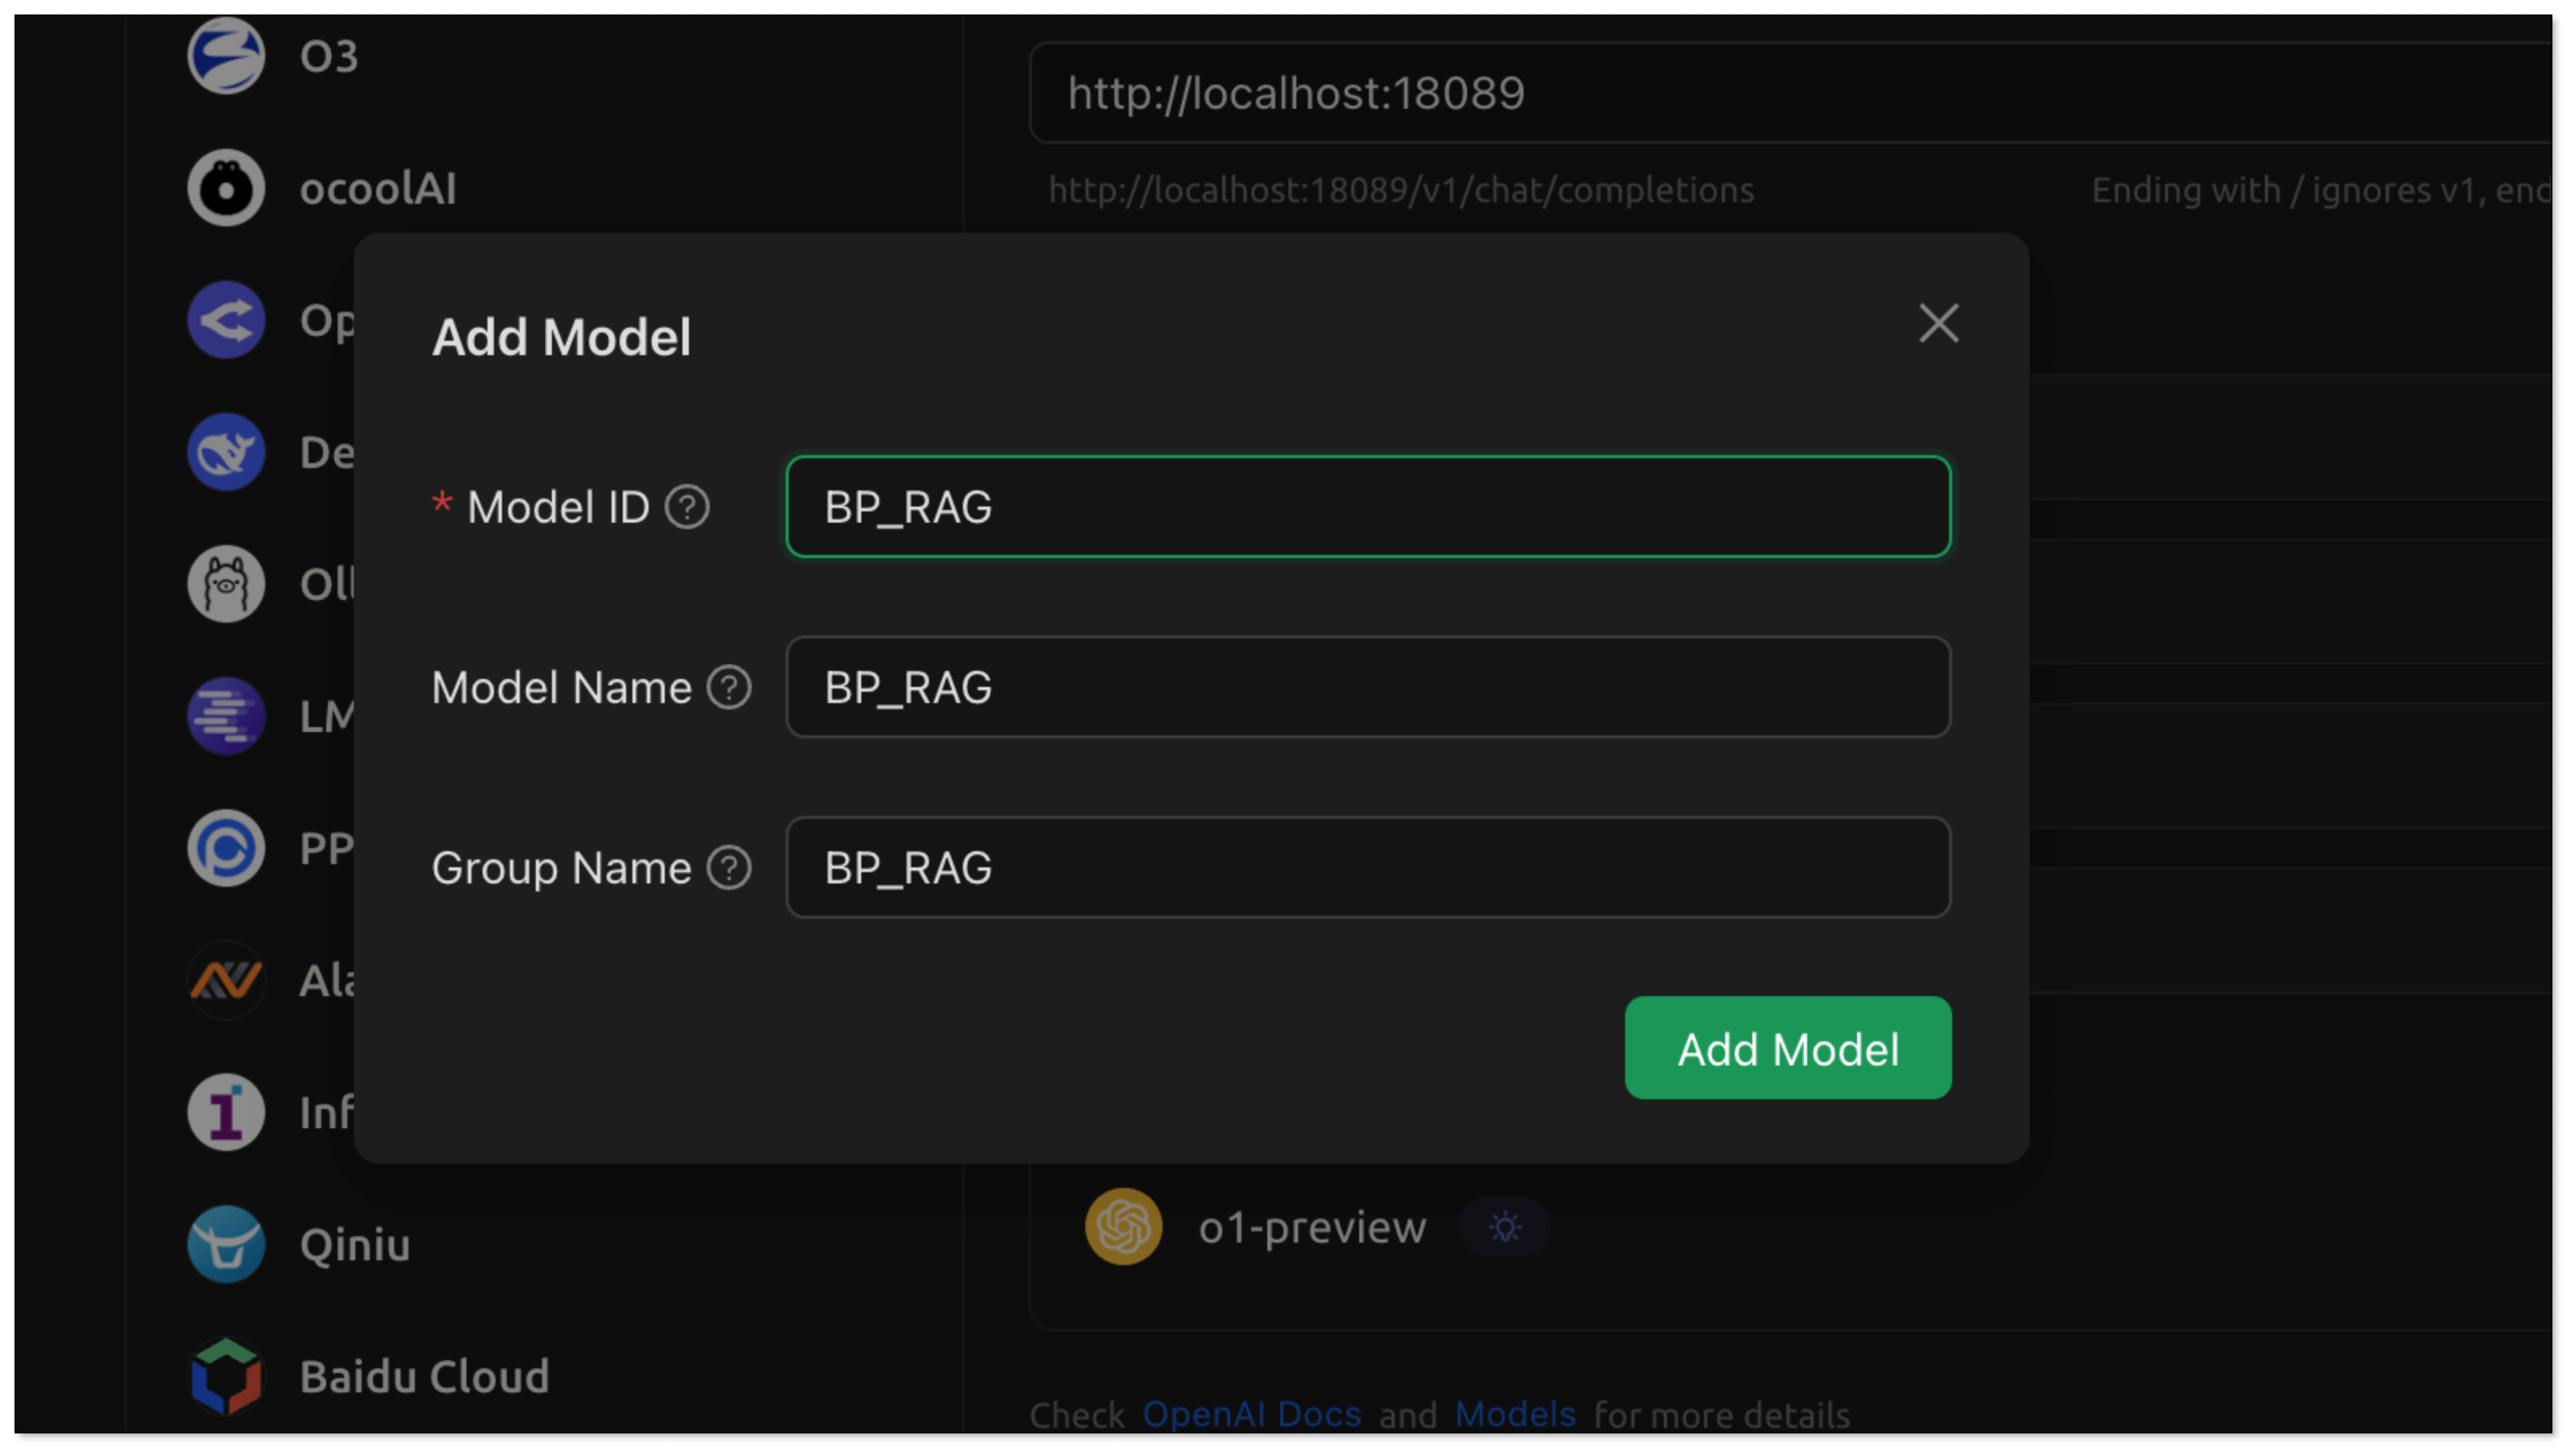Click the Group Name help icon
Screen dimensions: 2575x1456
(x=729, y=868)
